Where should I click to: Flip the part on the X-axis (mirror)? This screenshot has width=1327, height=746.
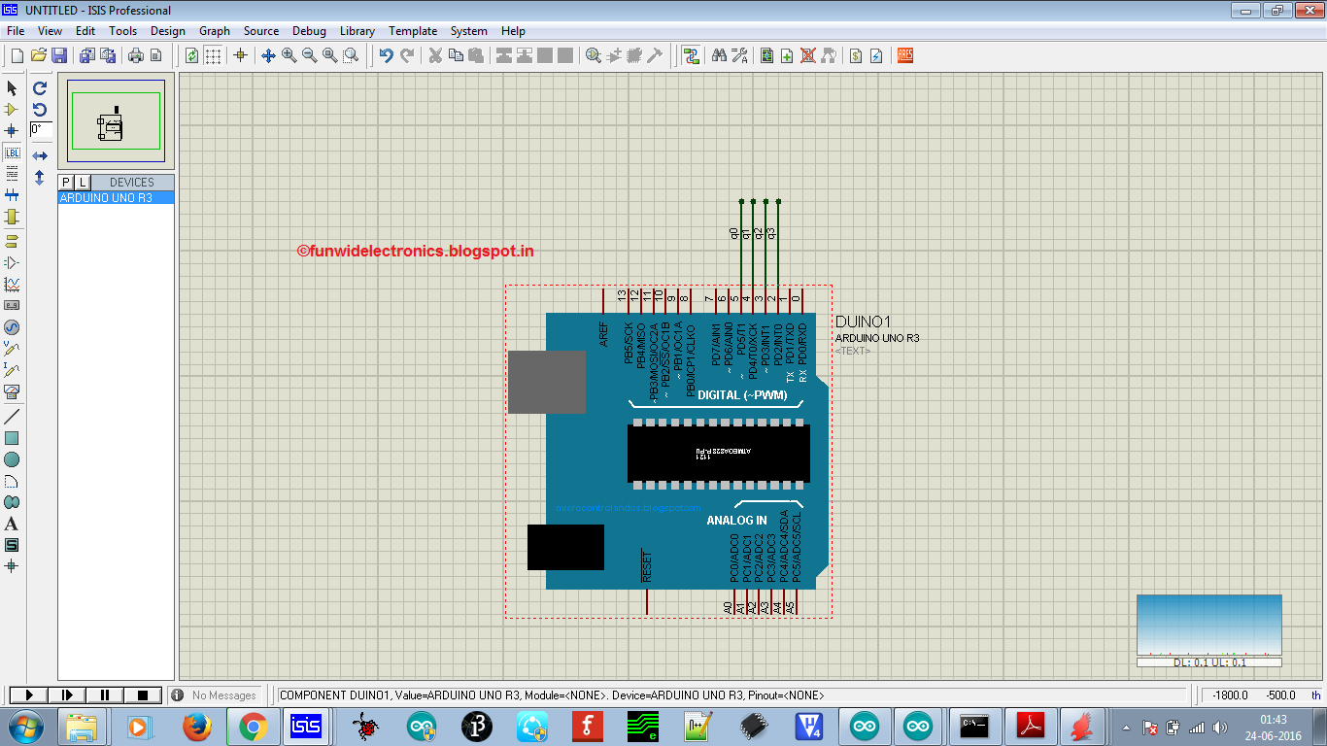pyautogui.click(x=40, y=155)
